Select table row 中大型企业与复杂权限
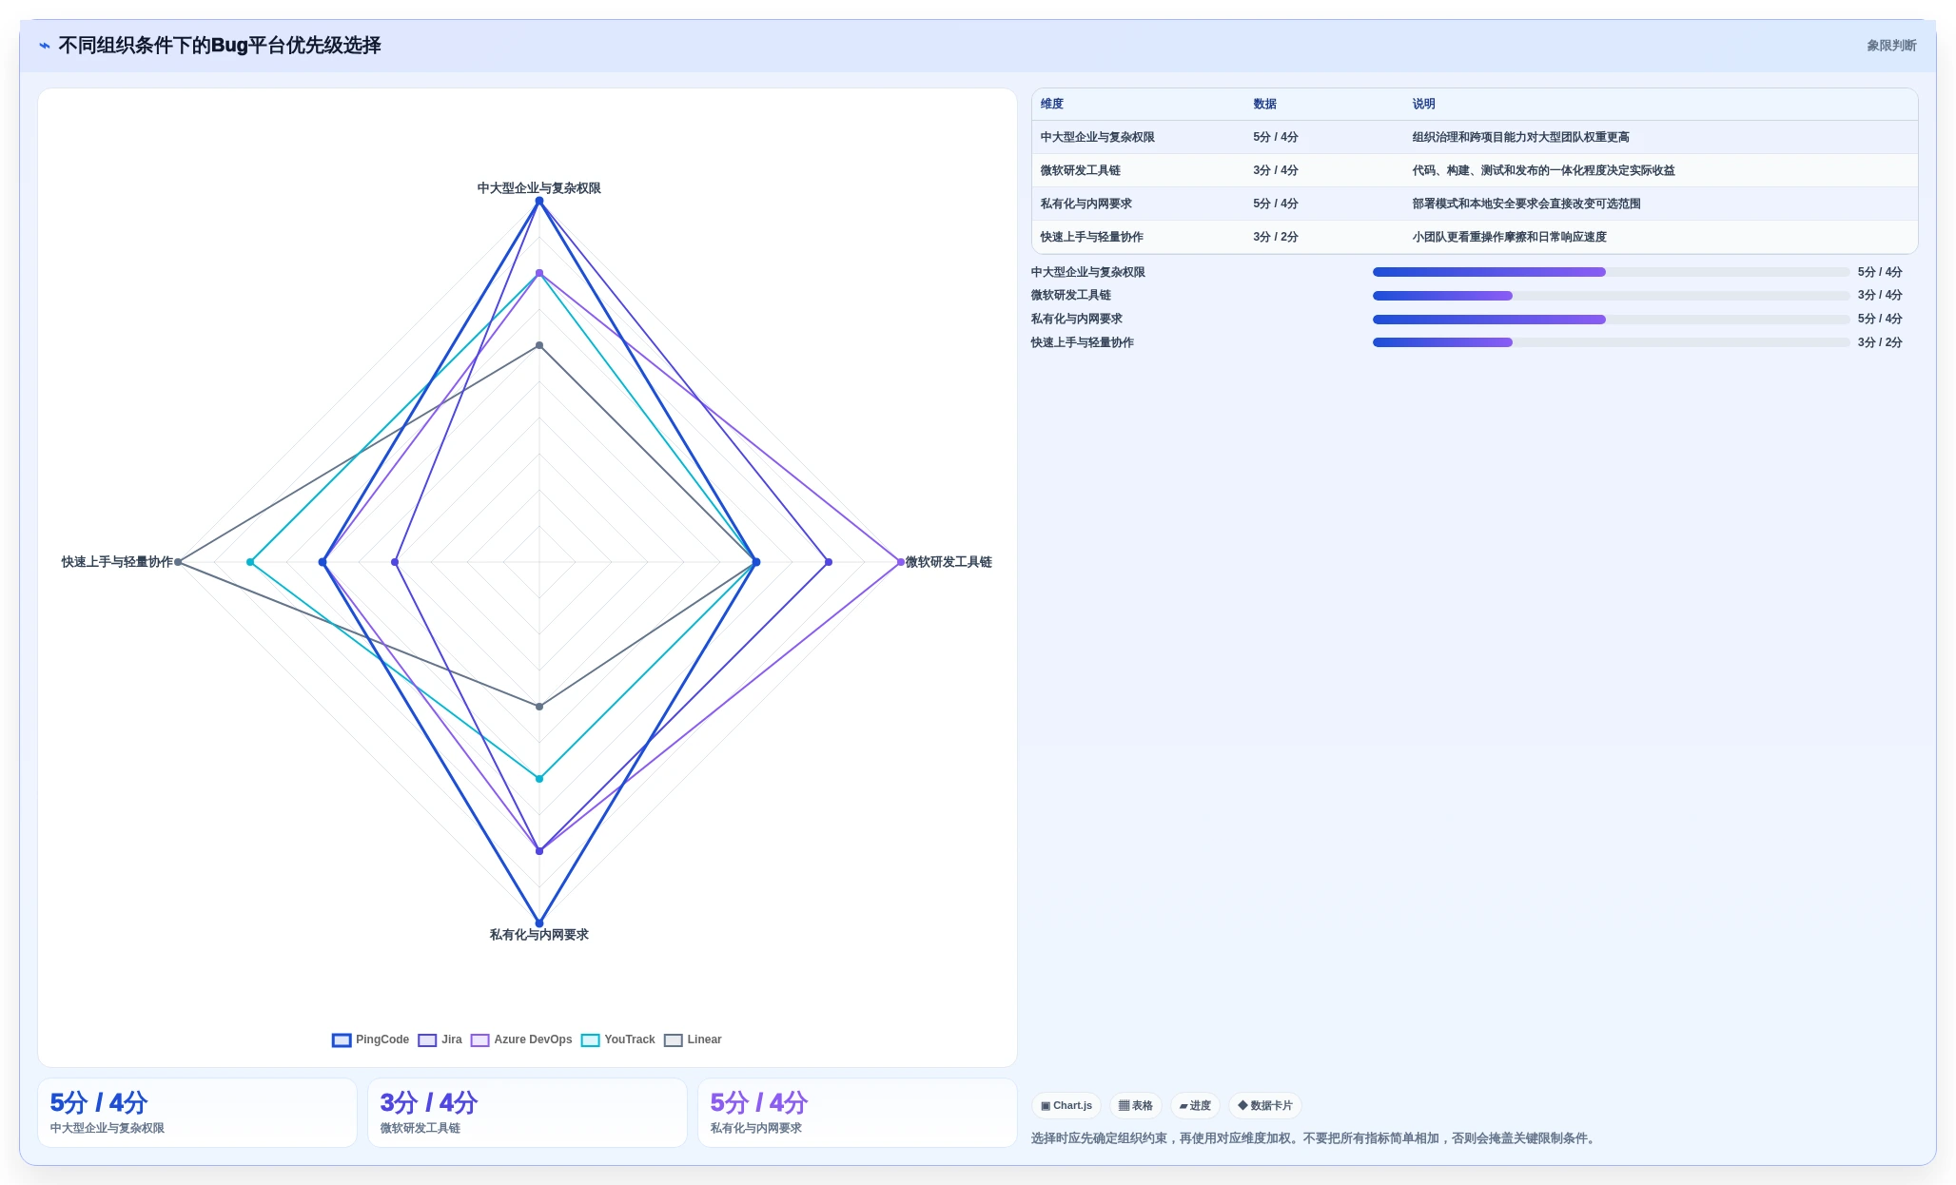This screenshot has height=1185, width=1956. (x=1475, y=137)
